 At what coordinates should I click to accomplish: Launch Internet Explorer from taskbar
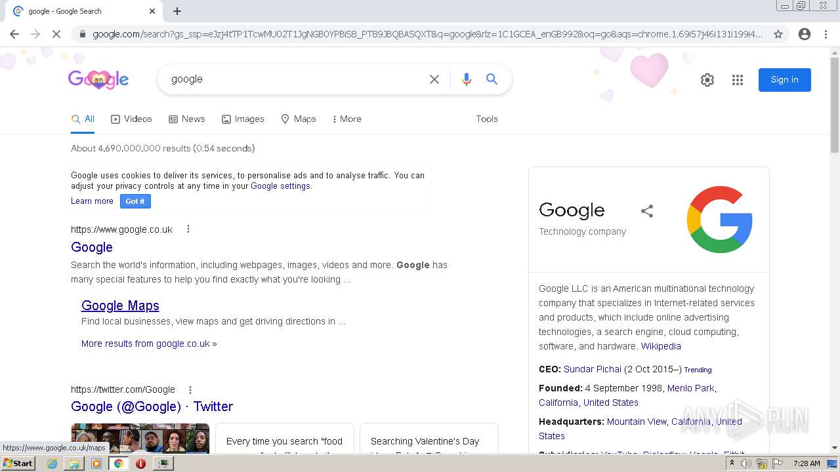tap(52, 463)
